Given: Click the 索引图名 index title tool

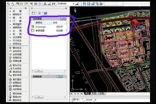Looking at the screenshot, I should (x=18, y=79).
